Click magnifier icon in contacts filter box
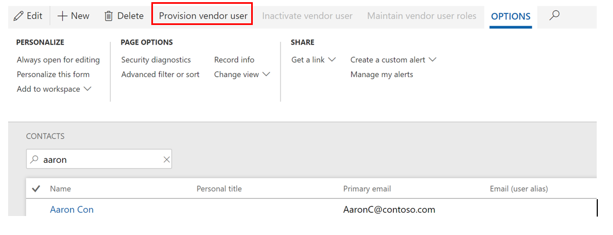The height and width of the screenshot is (235, 613). tap(35, 160)
